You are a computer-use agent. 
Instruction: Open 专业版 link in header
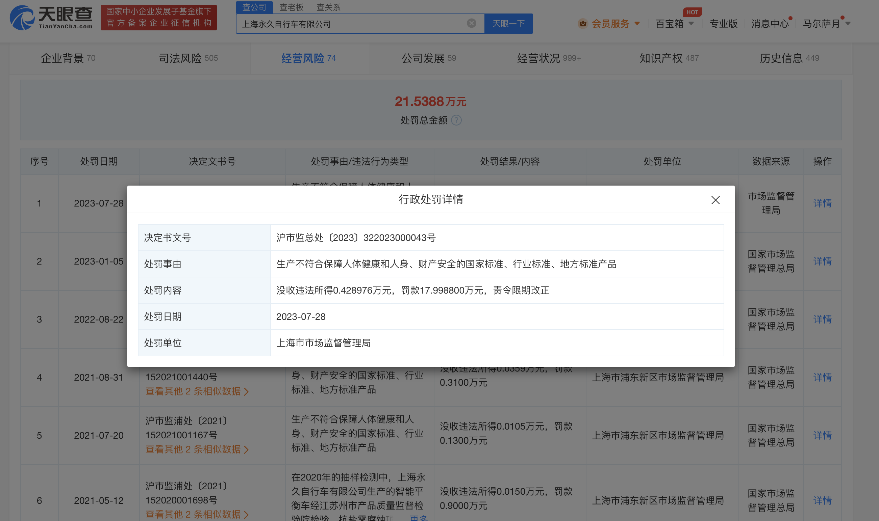[x=723, y=24]
